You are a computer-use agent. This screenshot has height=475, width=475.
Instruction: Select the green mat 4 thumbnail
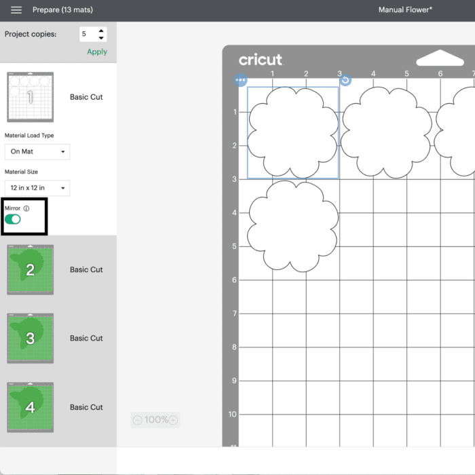pyautogui.click(x=30, y=407)
